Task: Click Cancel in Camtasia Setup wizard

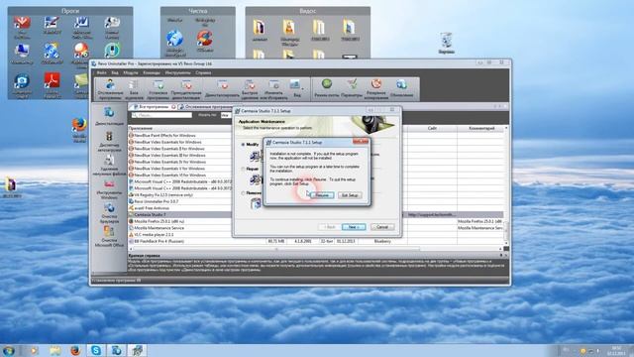Action: click(x=382, y=227)
